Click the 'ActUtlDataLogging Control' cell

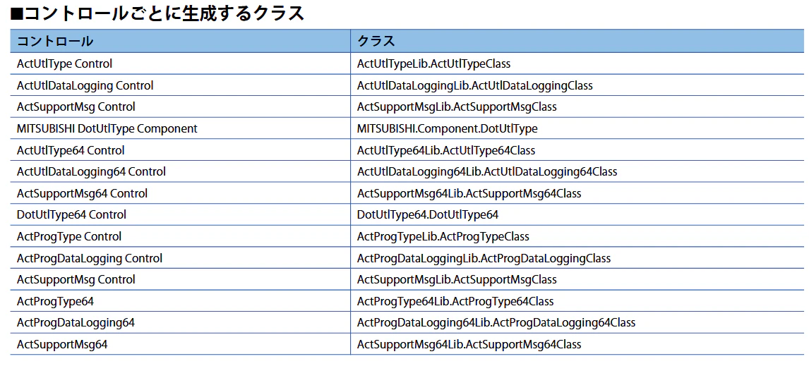tap(180, 85)
